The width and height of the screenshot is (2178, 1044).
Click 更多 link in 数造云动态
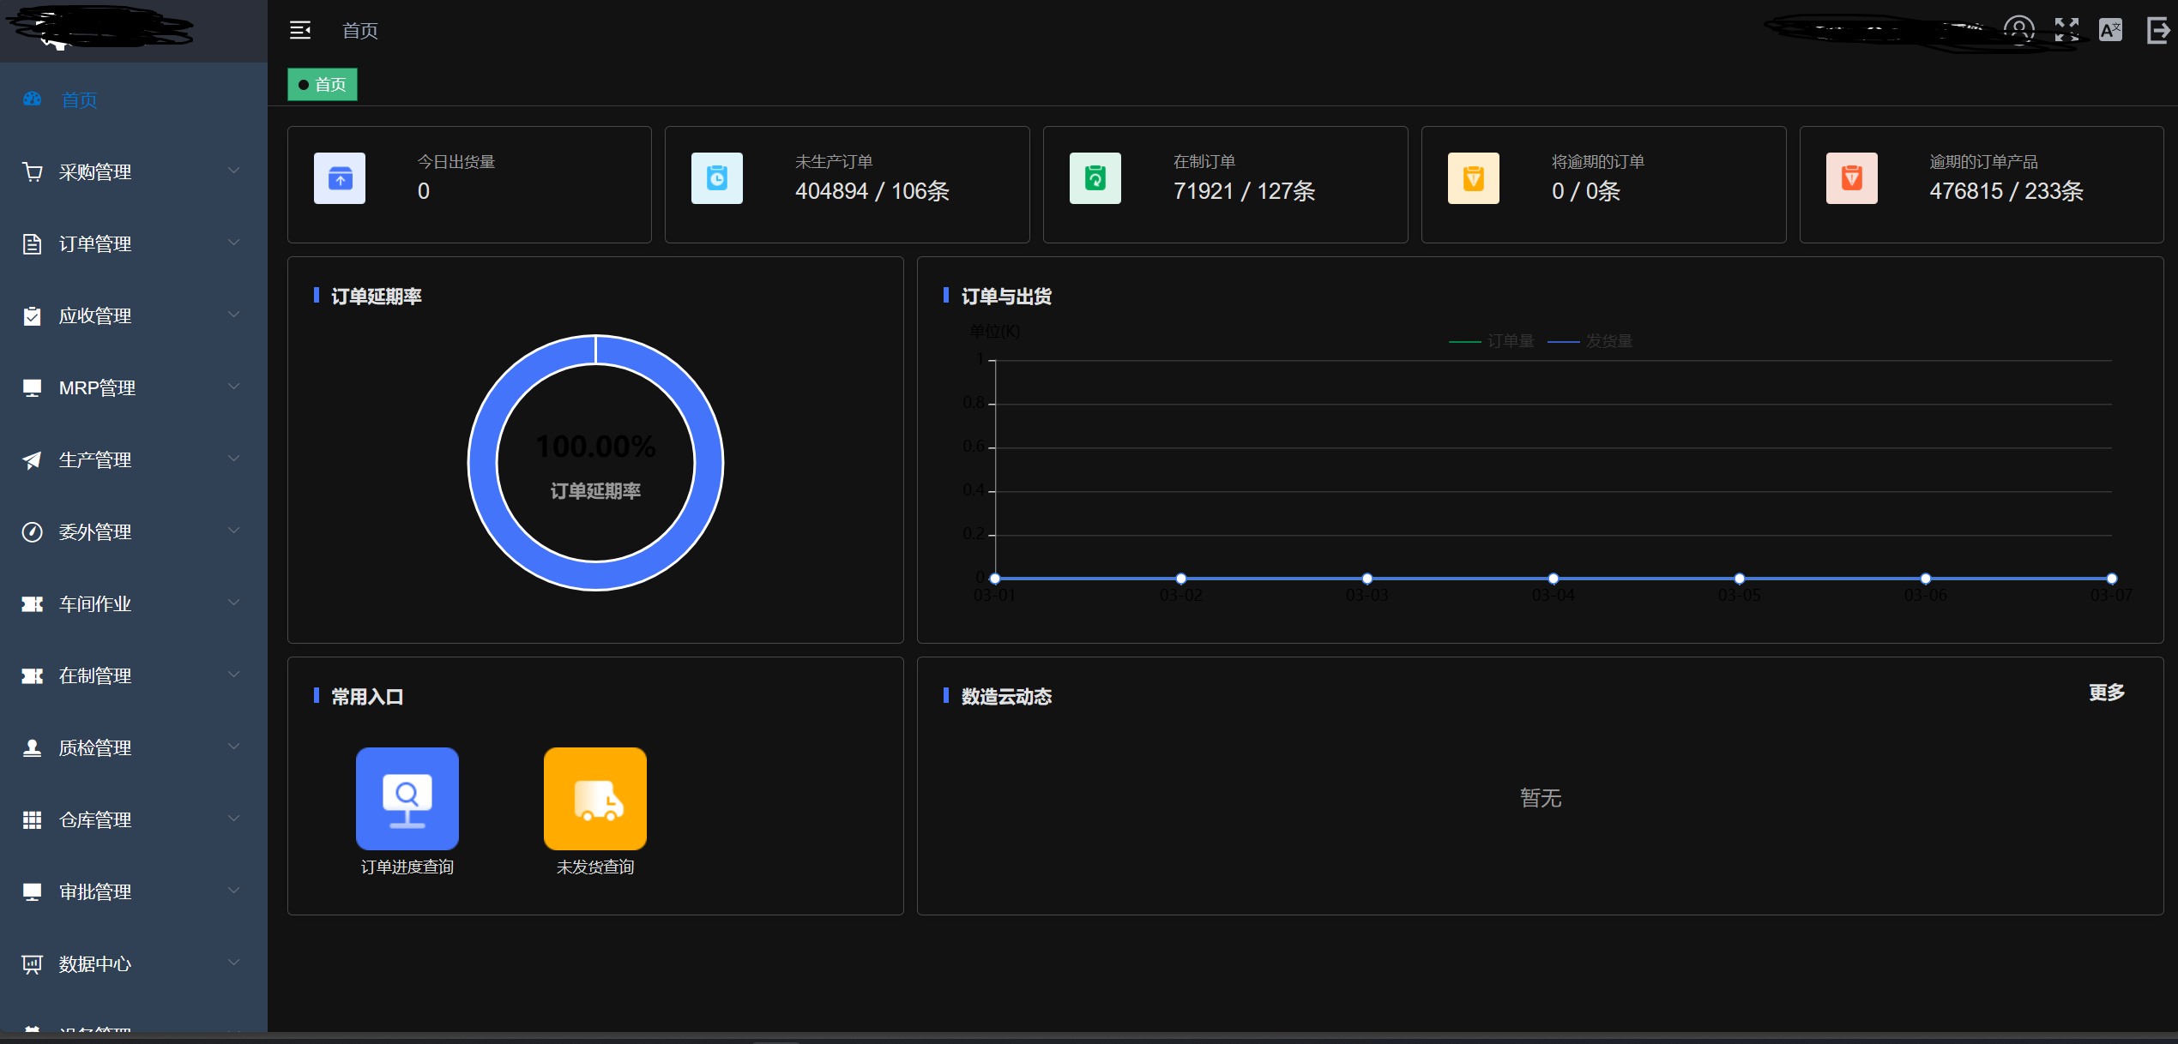(2107, 693)
